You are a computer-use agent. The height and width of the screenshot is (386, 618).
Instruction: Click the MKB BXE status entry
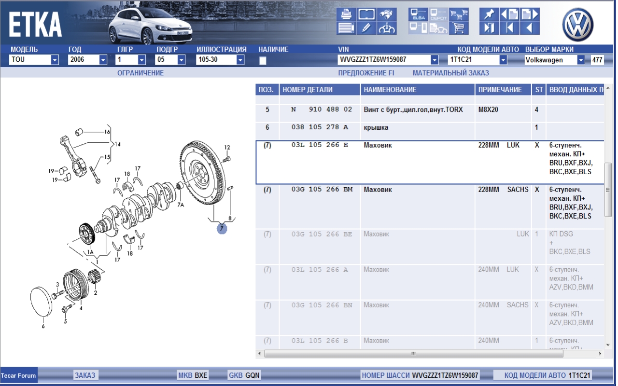[x=193, y=375]
